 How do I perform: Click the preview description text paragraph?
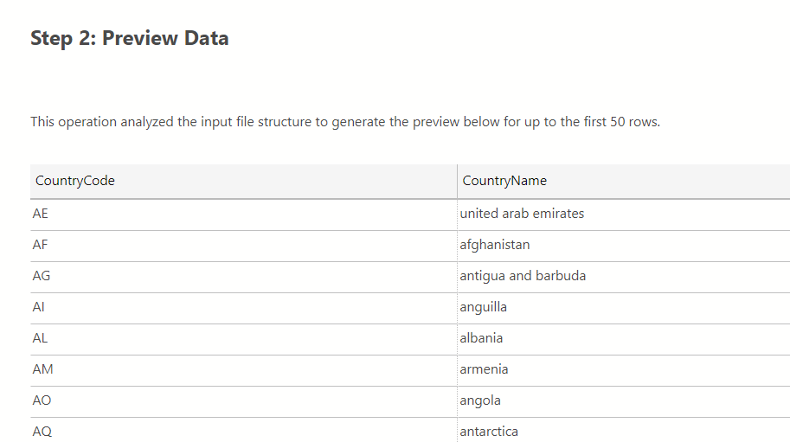coord(345,122)
